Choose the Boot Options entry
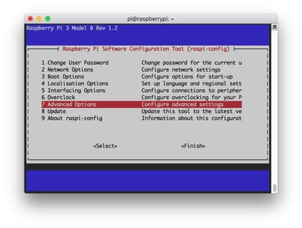This screenshot has width=302, height=228. coord(62,77)
